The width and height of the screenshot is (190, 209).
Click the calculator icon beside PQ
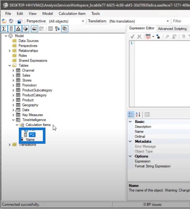click(x=25, y=135)
